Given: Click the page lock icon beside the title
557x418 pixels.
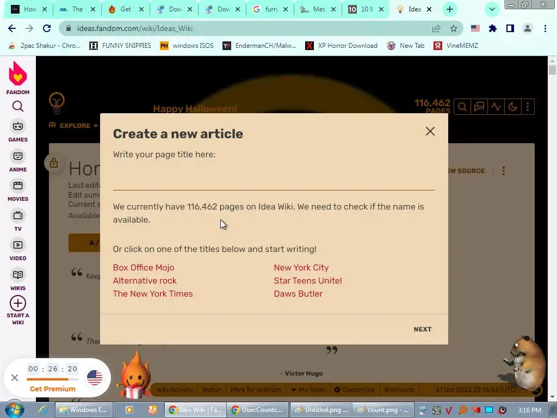Looking at the screenshot, I should 54,163.
